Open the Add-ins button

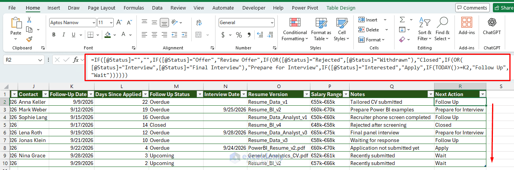point(467,26)
